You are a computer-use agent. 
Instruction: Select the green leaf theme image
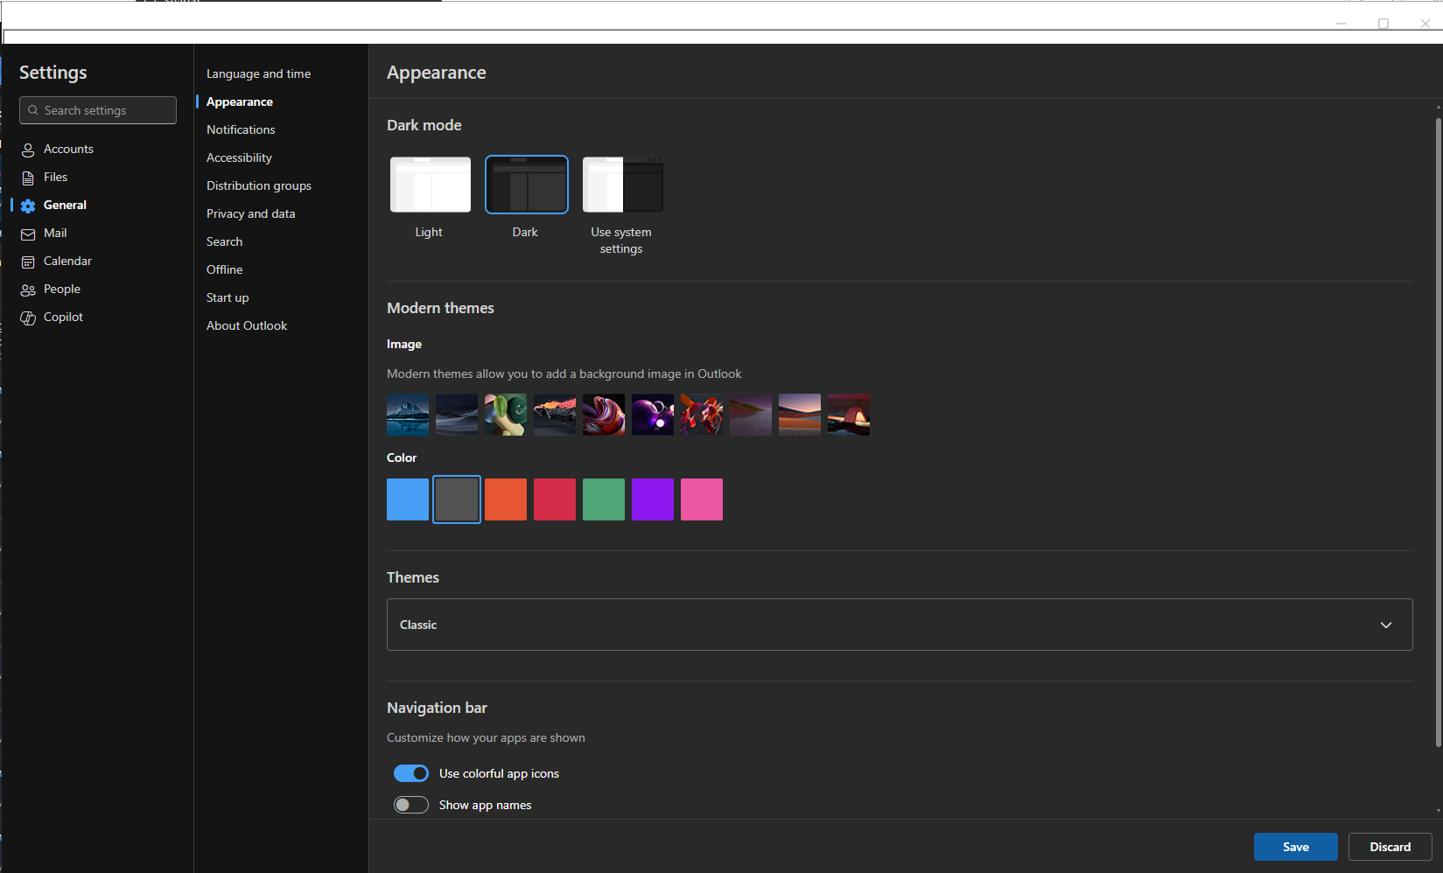506,415
